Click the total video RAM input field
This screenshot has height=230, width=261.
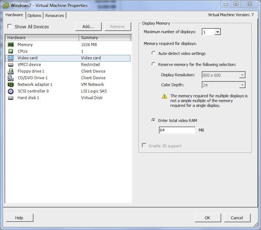[x=177, y=130]
